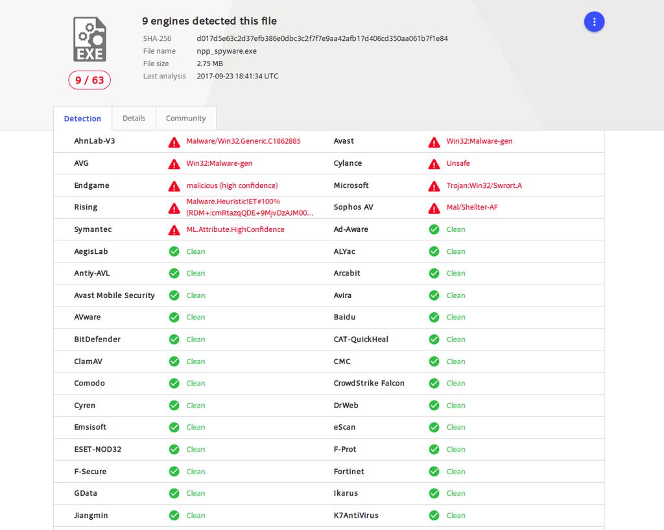Image resolution: width=664 pixels, height=530 pixels.
Task: Click the green check icon for Antiy-AVL
Action: [x=174, y=273]
